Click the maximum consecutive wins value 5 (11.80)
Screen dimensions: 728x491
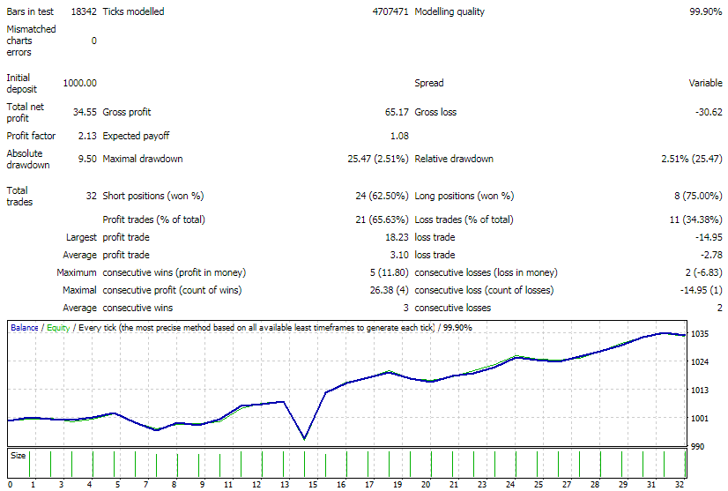point(389,272)
